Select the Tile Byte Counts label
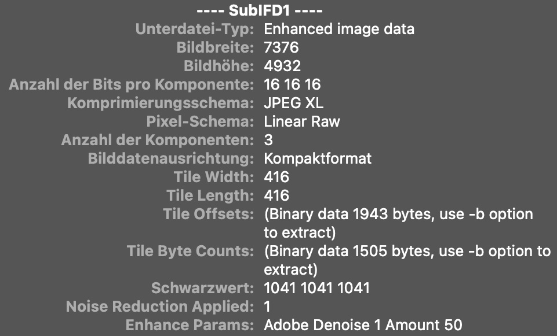Screen dimensions: 557x336 190,251
